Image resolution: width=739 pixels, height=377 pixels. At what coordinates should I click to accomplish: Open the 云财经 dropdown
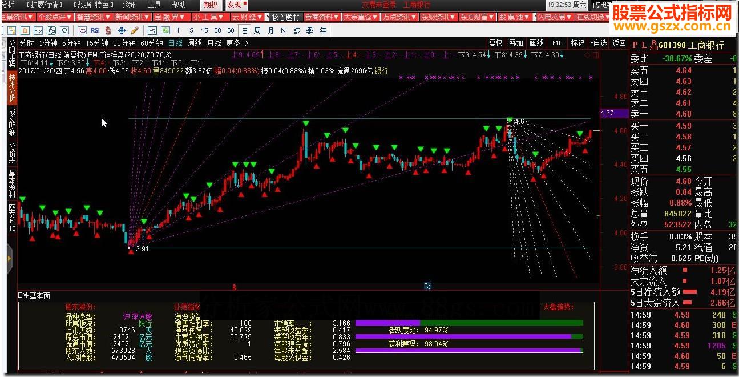pyautogui.click(x=247, y=17)
